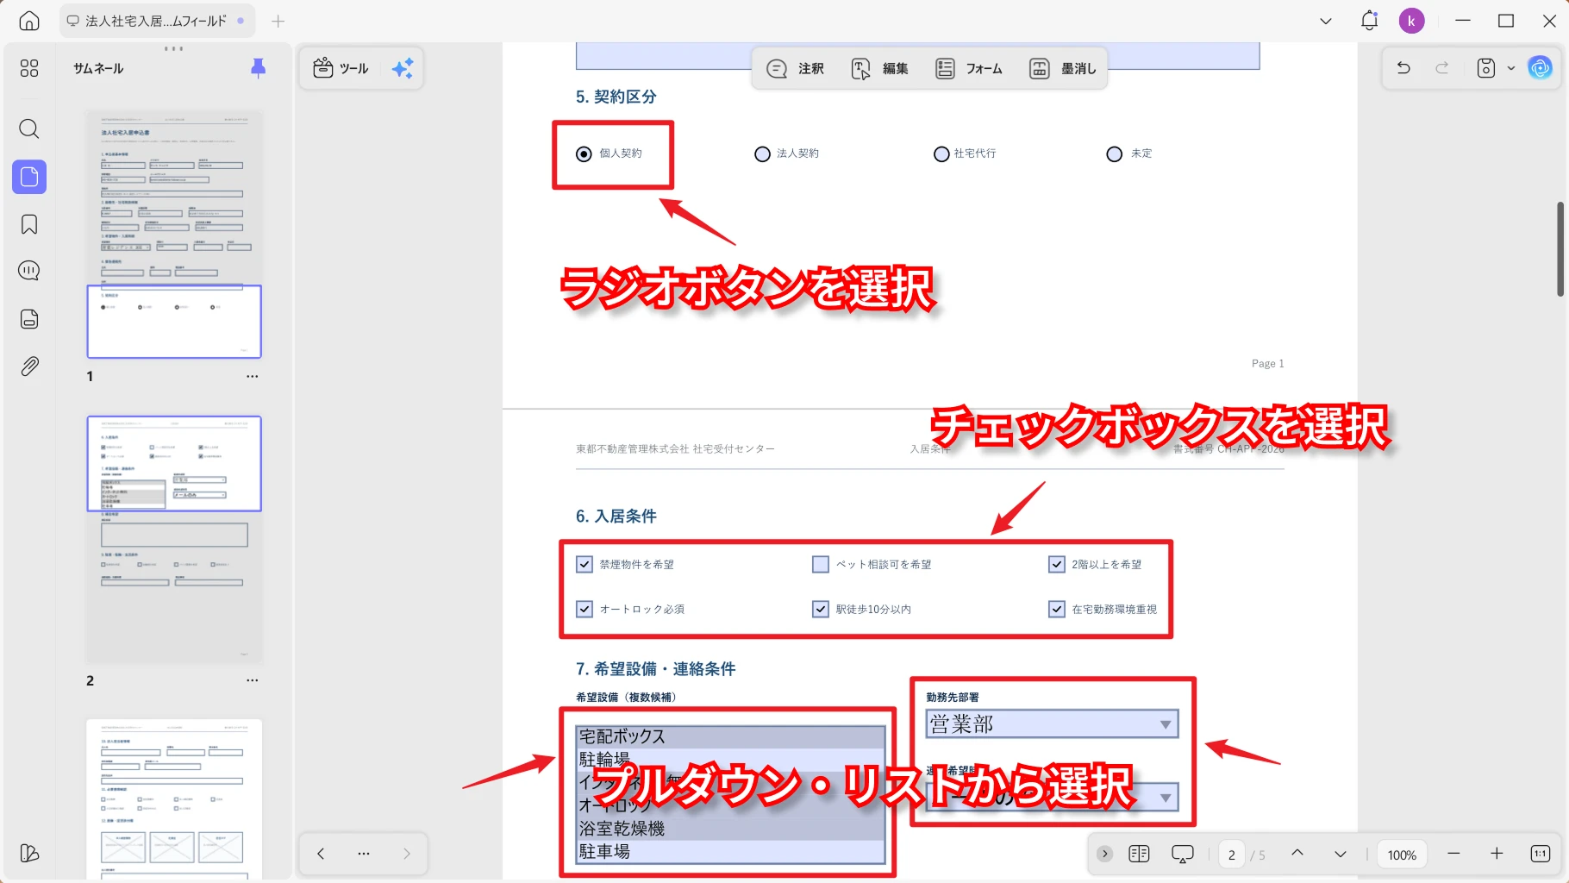Open the Attachments paperclip panel
The image size is (1569, 883).
click(29, 366)
